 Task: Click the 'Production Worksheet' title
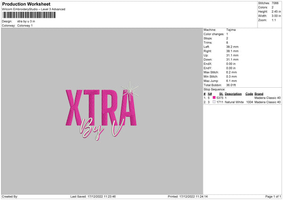[x=26, y=4]
